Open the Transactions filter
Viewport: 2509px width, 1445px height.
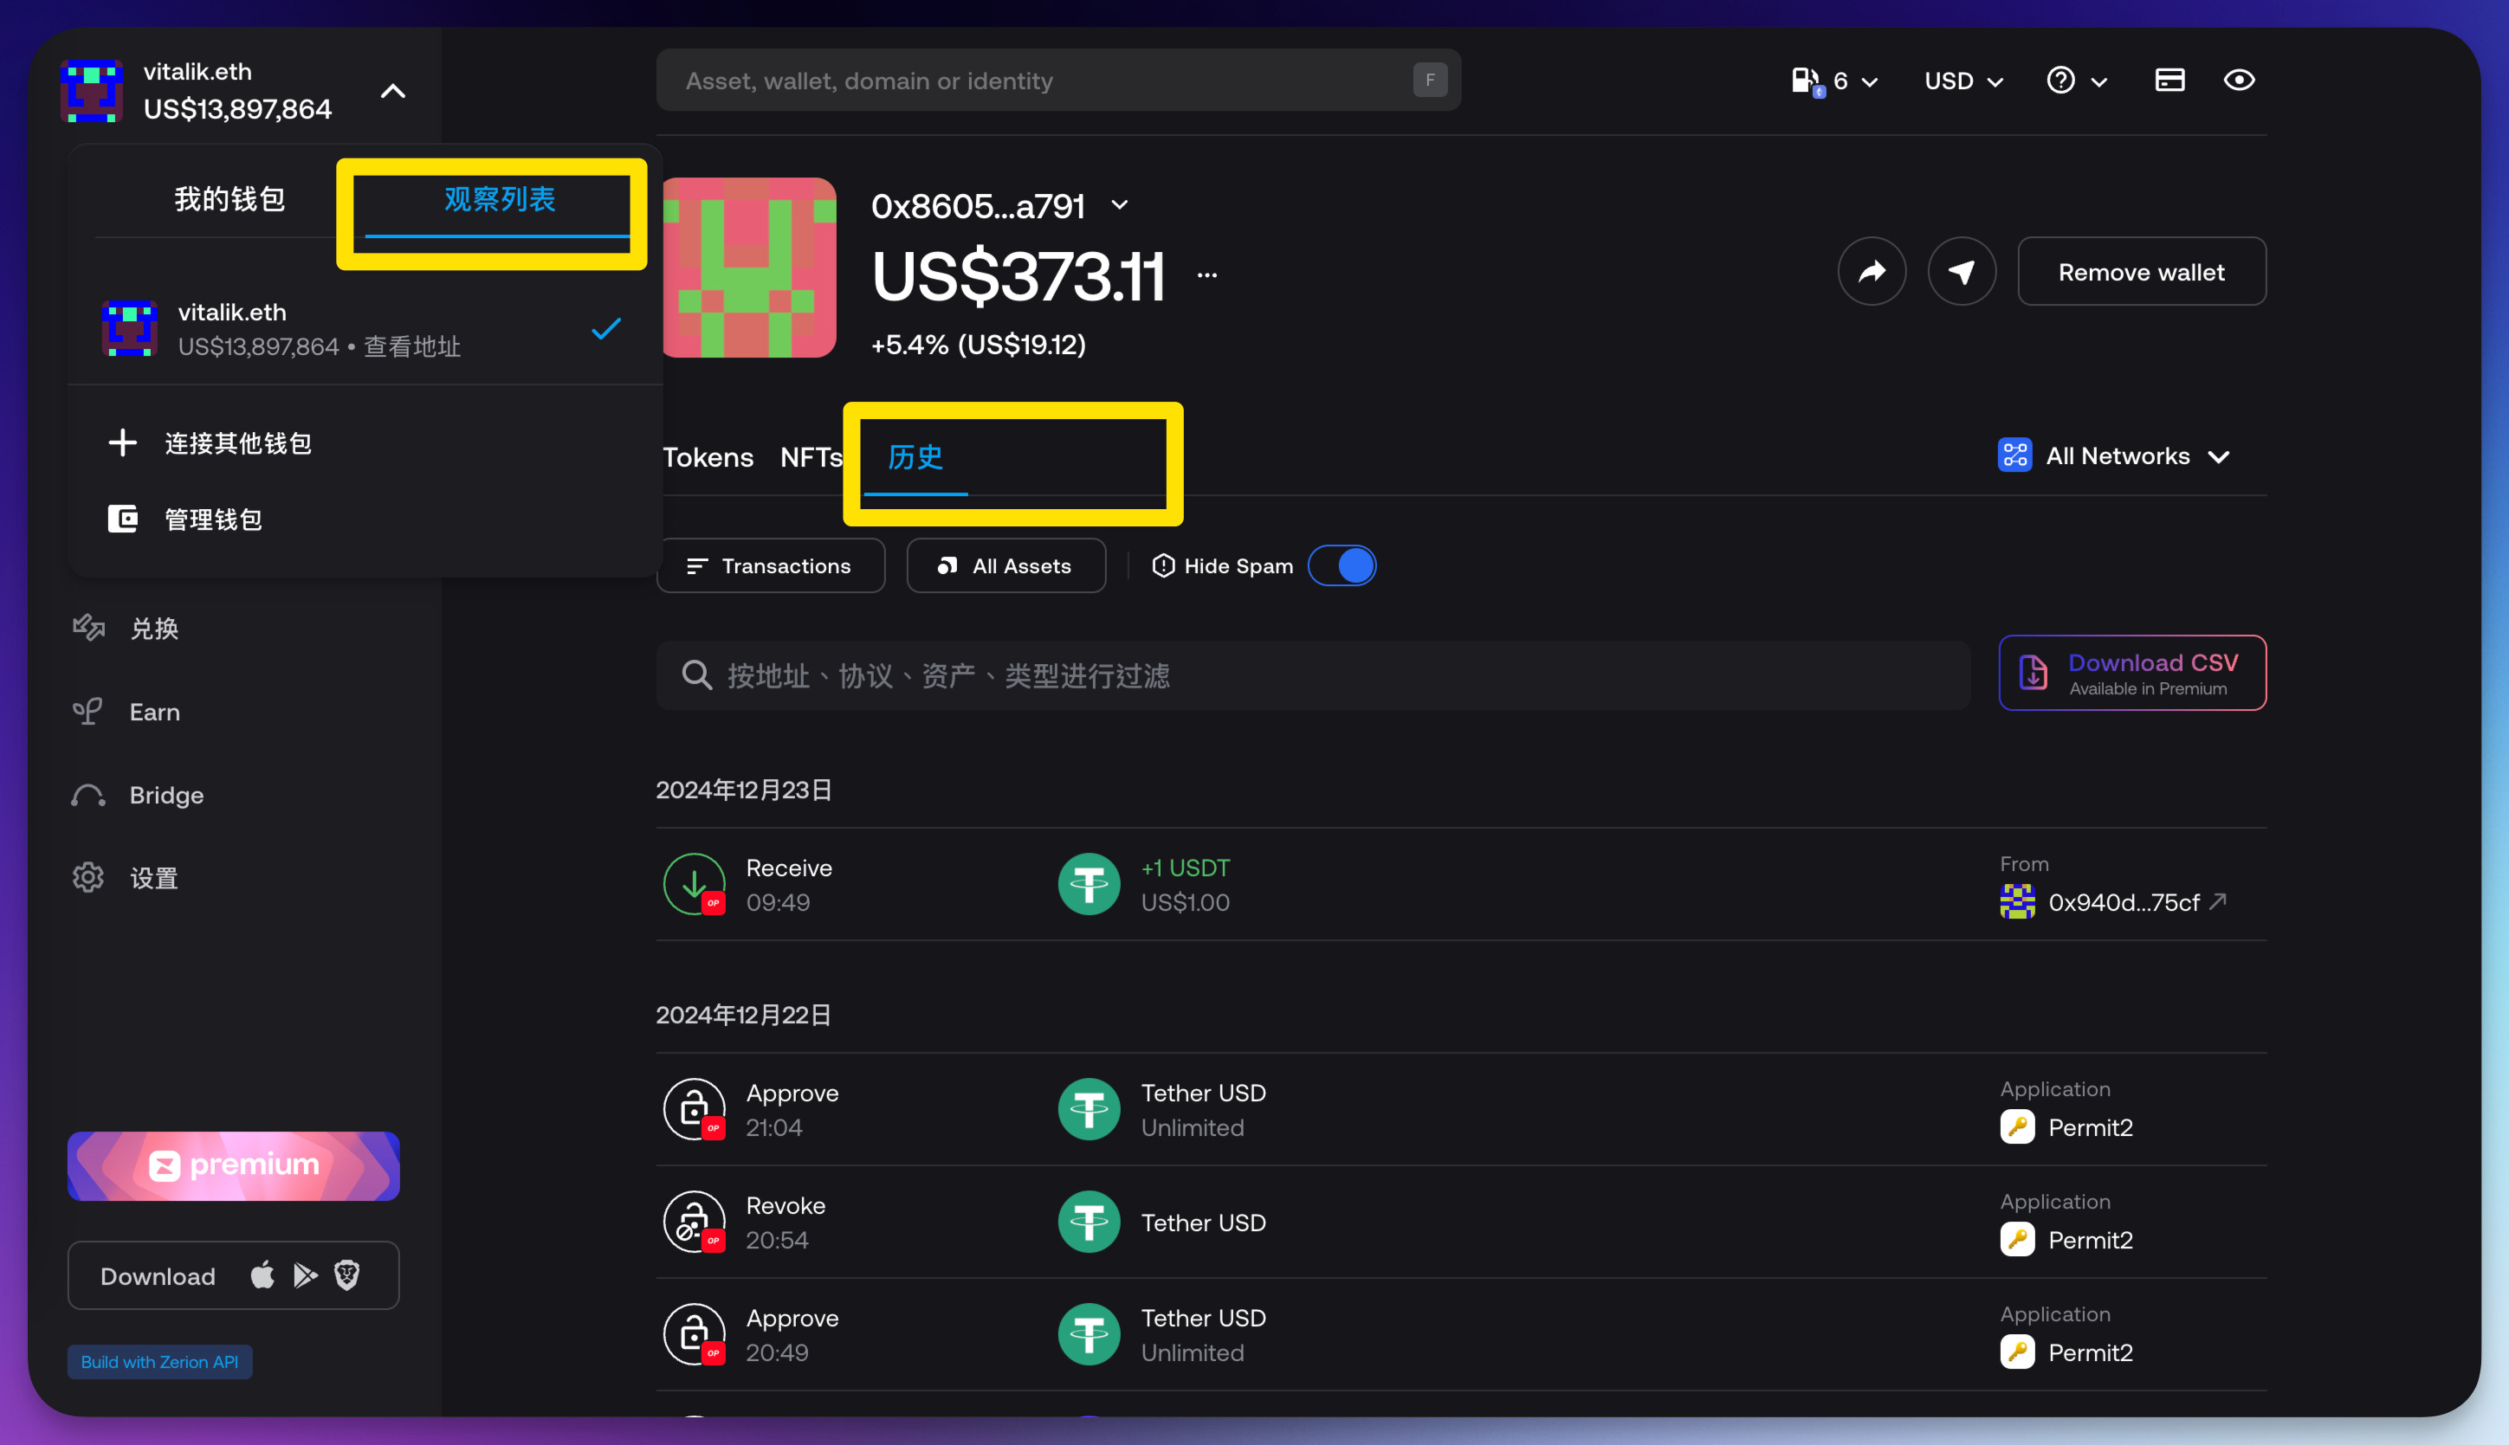click(770, 565)
